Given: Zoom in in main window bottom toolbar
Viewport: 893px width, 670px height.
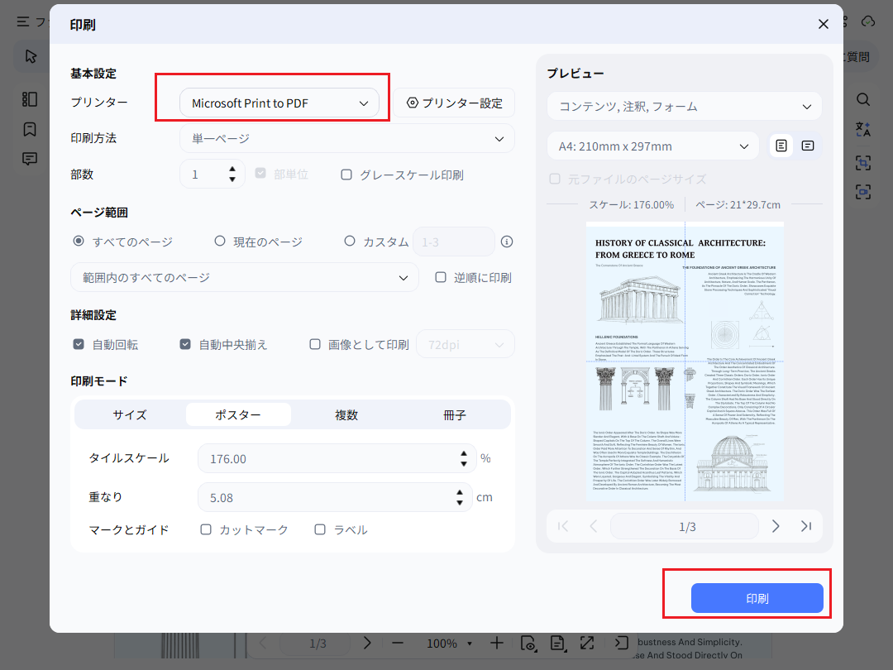Looking at the screenshot, I should (x=497, y=644).
